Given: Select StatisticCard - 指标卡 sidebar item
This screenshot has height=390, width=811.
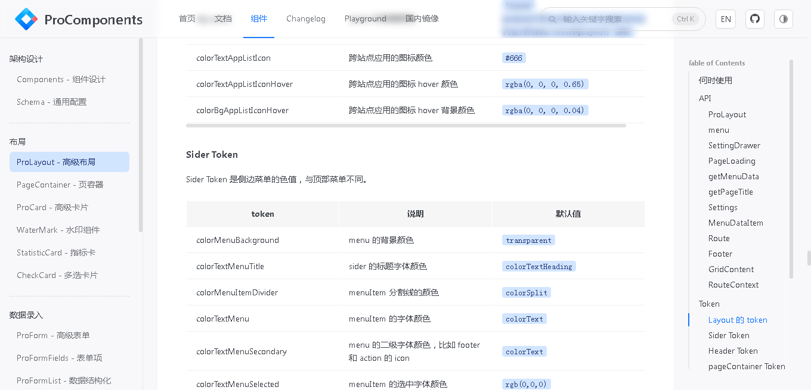Looking at the screenshot, I should coord(56,252).
